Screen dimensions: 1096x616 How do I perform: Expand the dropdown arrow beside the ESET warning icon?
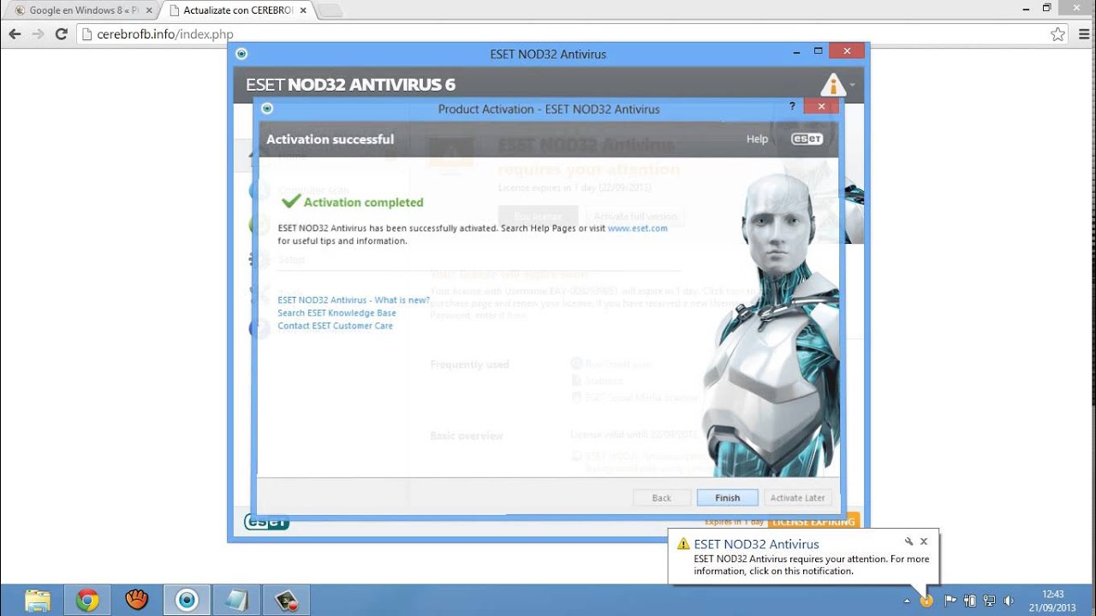coord(853,86)
